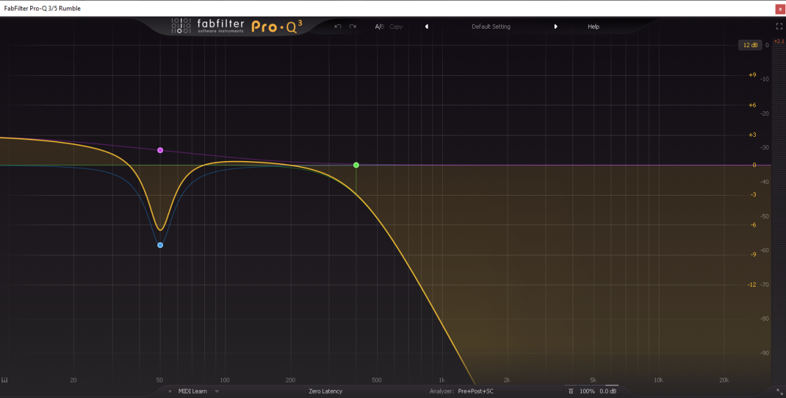The height and width of the screenshot is (398, 786).
Task: Expand MIDI Learn dropdown arrow
Action: point(217,391)
